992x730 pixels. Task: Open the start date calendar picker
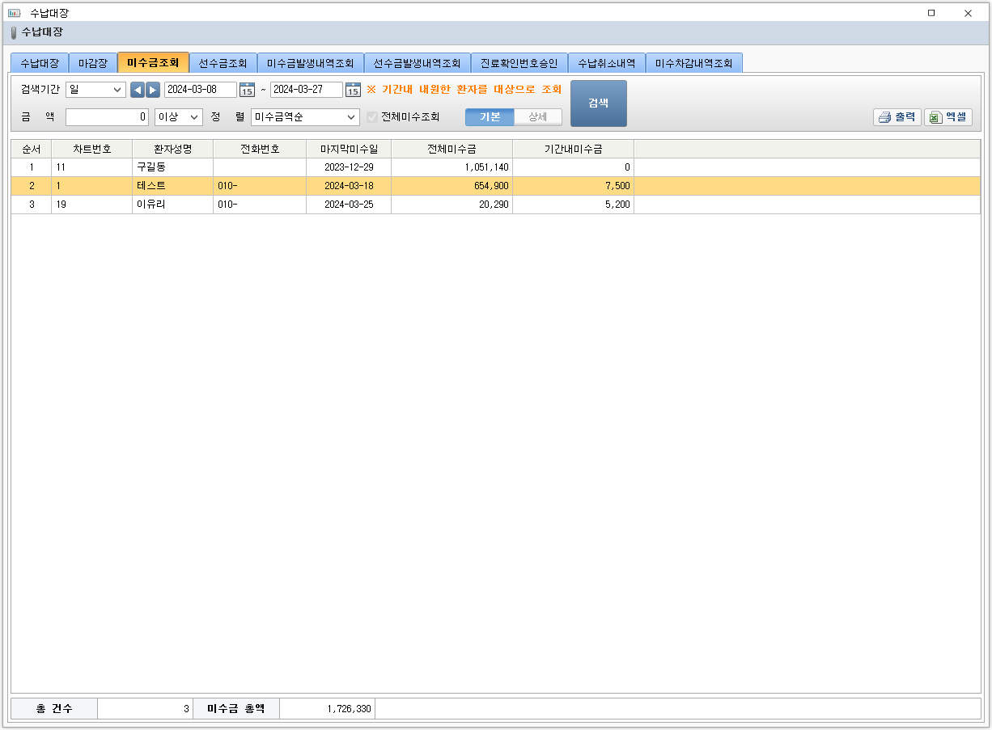pyautogui.click(x=247, y=90)
